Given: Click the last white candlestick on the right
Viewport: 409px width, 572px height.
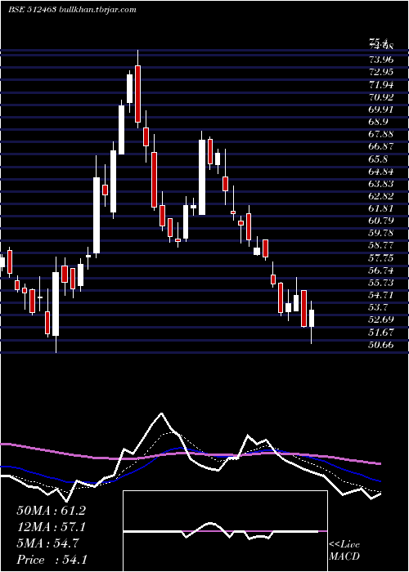Looking at the screenshot, I should click(x=312, y=318).
